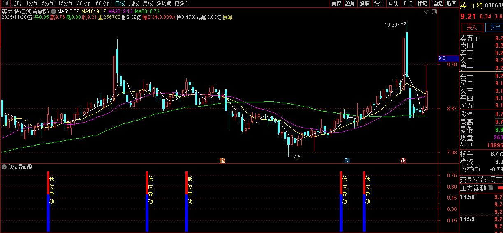503x233 pixels.
Task: Click the 14:59 trade tick row
Action: click(x=481, y=219)
